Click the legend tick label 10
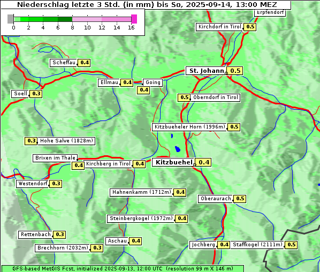320x272 pixels. point(87,27)
